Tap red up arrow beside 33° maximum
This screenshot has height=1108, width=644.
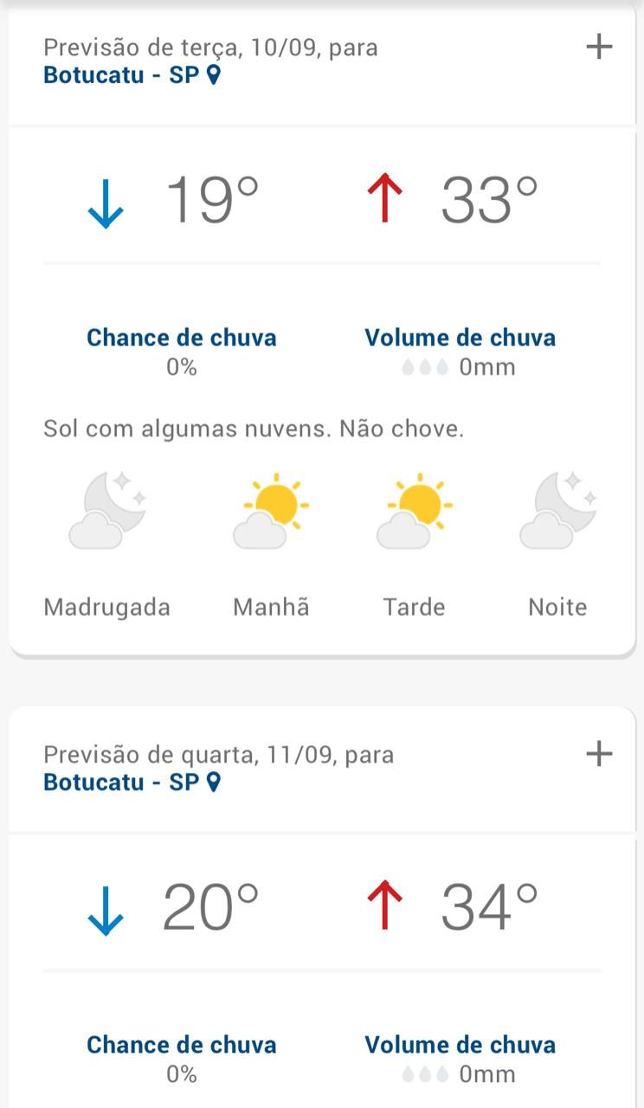point(384,200)
